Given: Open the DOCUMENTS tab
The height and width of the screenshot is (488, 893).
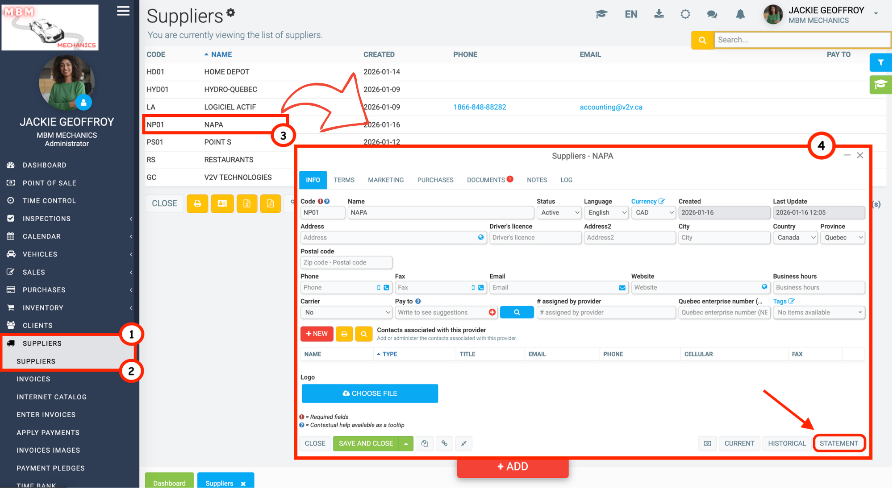Looking at the screenshot, I should point(486,180).
